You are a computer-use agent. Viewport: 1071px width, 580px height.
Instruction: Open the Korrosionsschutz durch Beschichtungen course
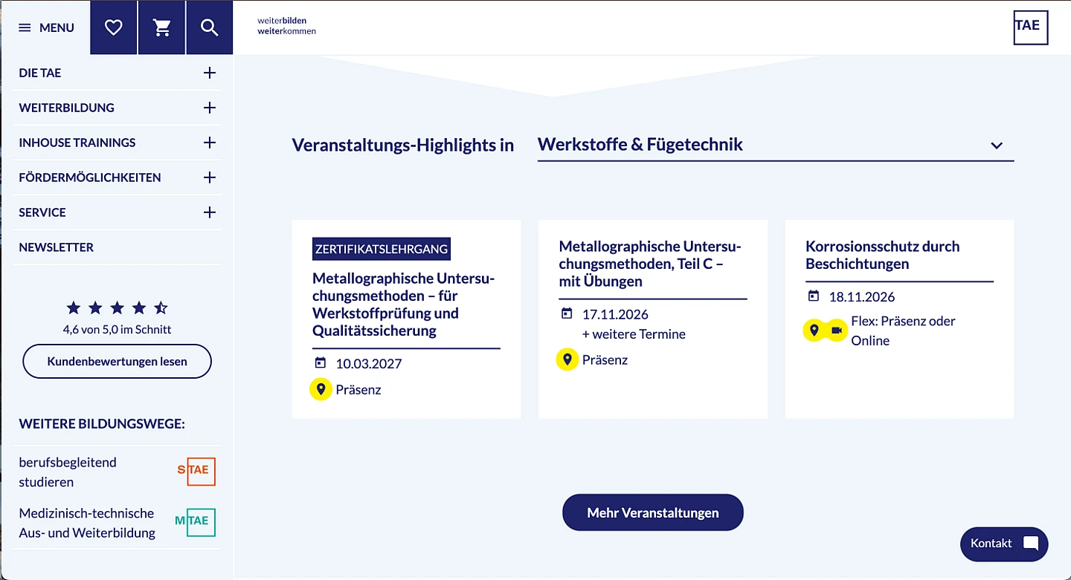pyautogui.click(x=883, y=255)
